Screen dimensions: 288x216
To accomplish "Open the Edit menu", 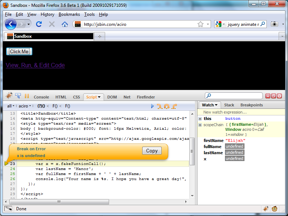I will click(x=19, y=14).
